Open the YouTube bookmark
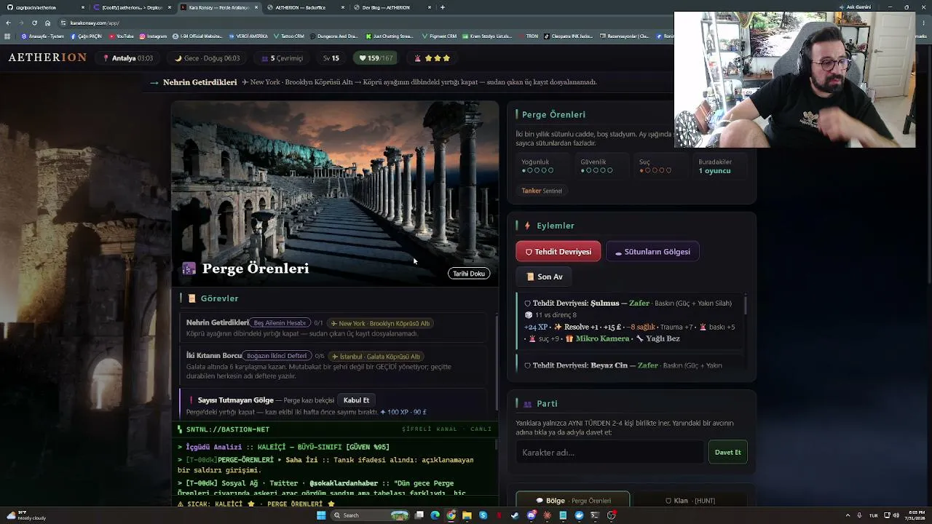This screenshot has width=932, height=524. click(x=122, y=36)
